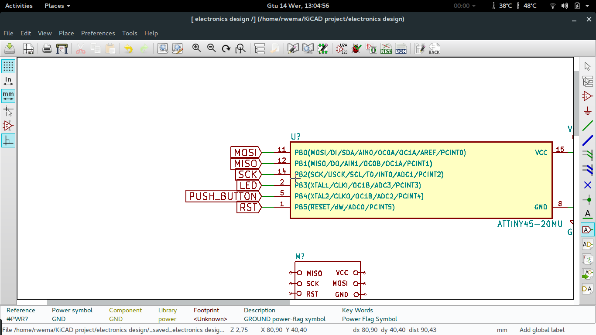Open the Annotate Schematic tool

tap(342, 48)
